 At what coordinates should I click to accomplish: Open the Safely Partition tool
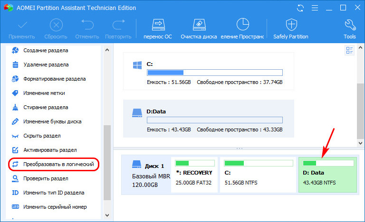pos(291,29)
